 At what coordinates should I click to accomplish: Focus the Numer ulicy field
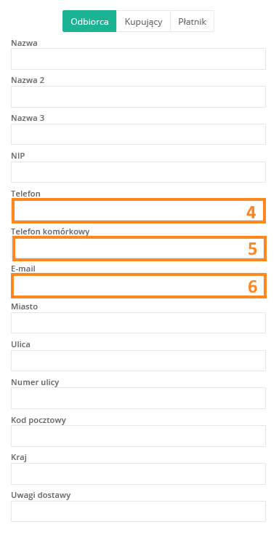[x=138, y=398]
